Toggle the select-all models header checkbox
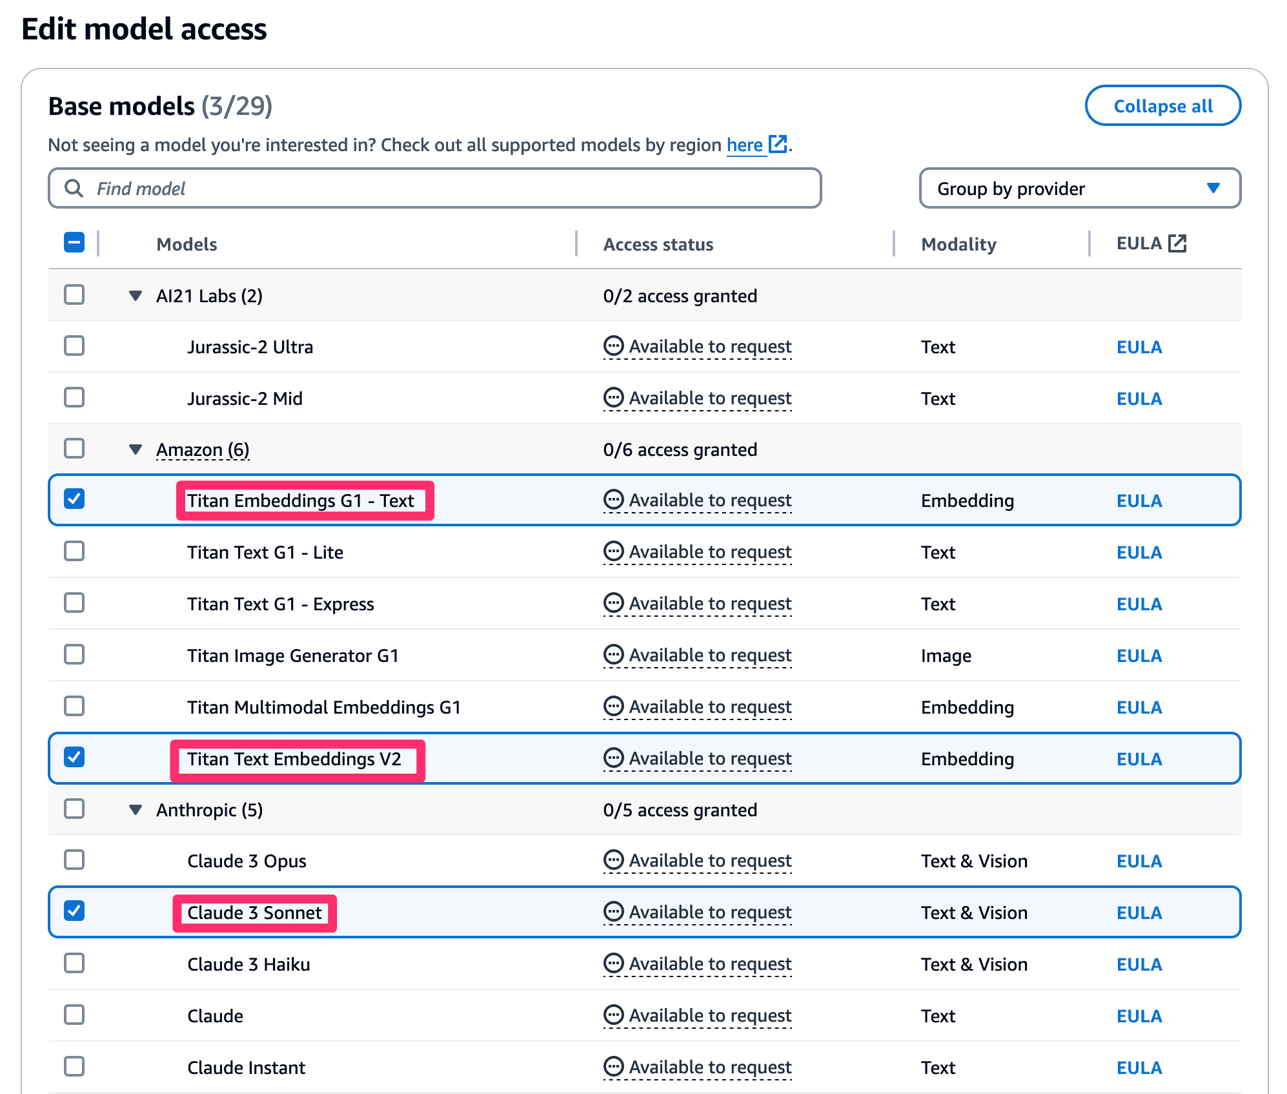 (x=74, y=243)
